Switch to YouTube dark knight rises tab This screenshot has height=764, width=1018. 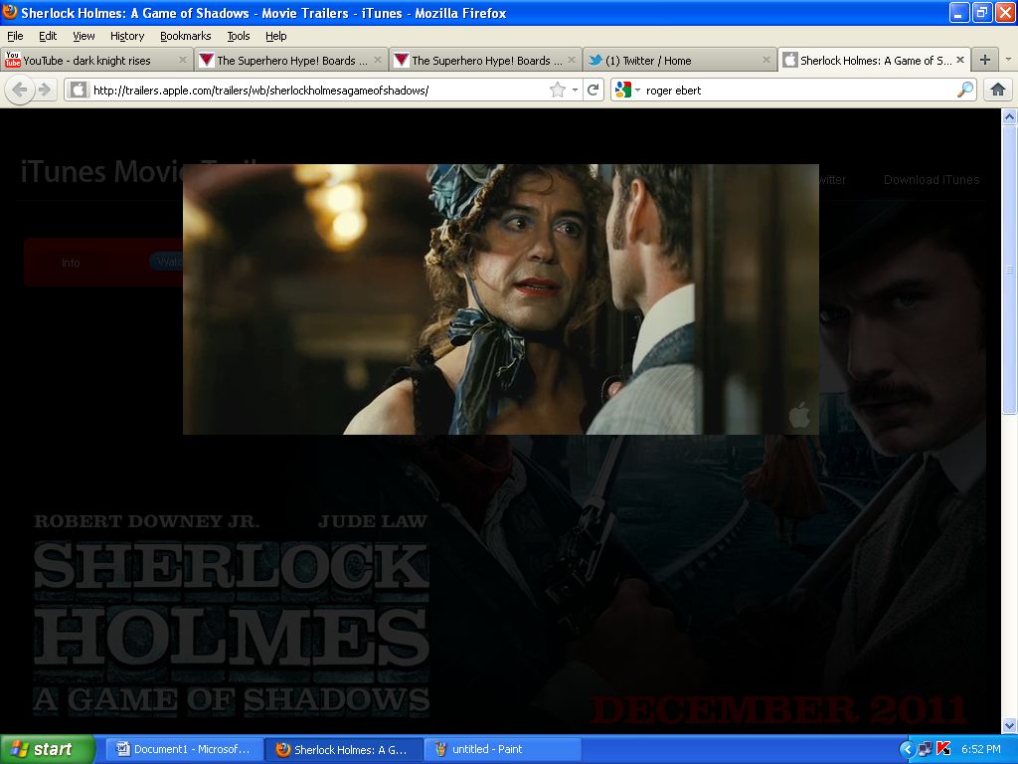(87, 60)
